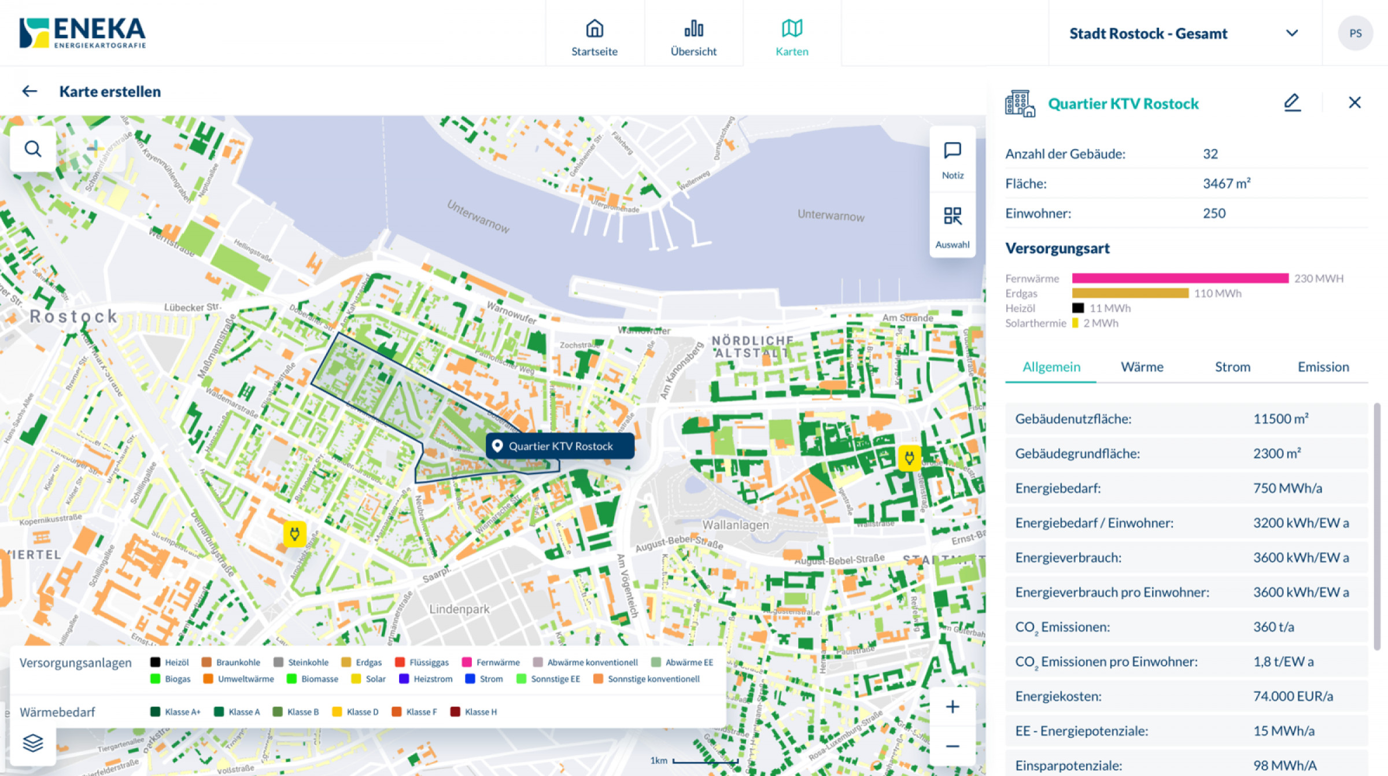Open the PS user avatar menu
1388x776 pixels.
pos(1355,34)
